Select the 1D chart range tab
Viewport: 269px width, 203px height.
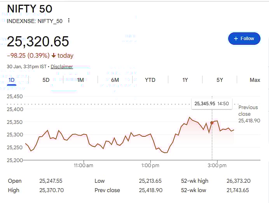12,80
